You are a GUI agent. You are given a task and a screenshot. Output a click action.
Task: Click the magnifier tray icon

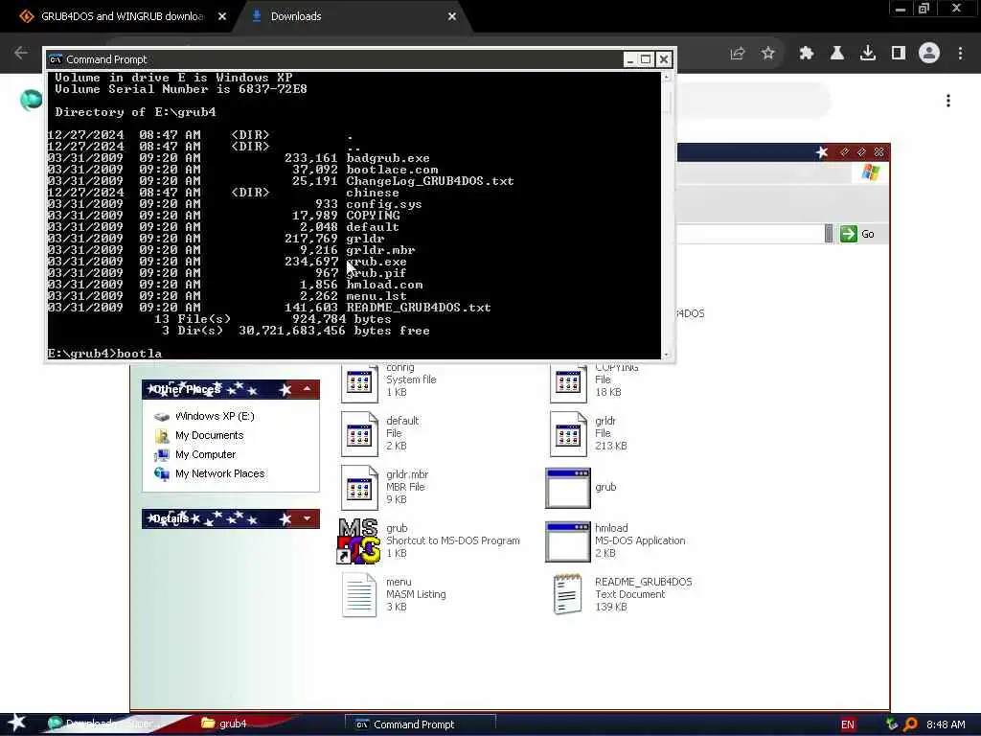pyautogui.click(x=910, y=724)
